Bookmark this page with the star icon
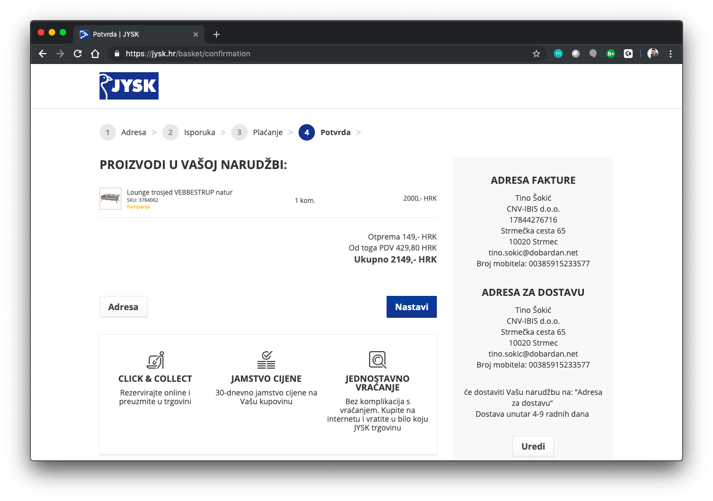713x501 pixels. point(536,54)
